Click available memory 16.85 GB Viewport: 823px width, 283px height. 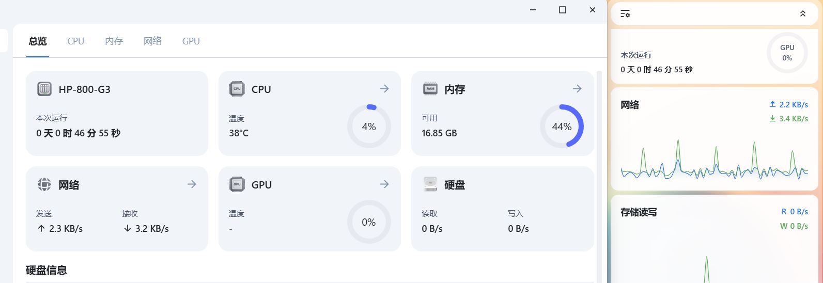pyautogui.click(x=439, y=133)
